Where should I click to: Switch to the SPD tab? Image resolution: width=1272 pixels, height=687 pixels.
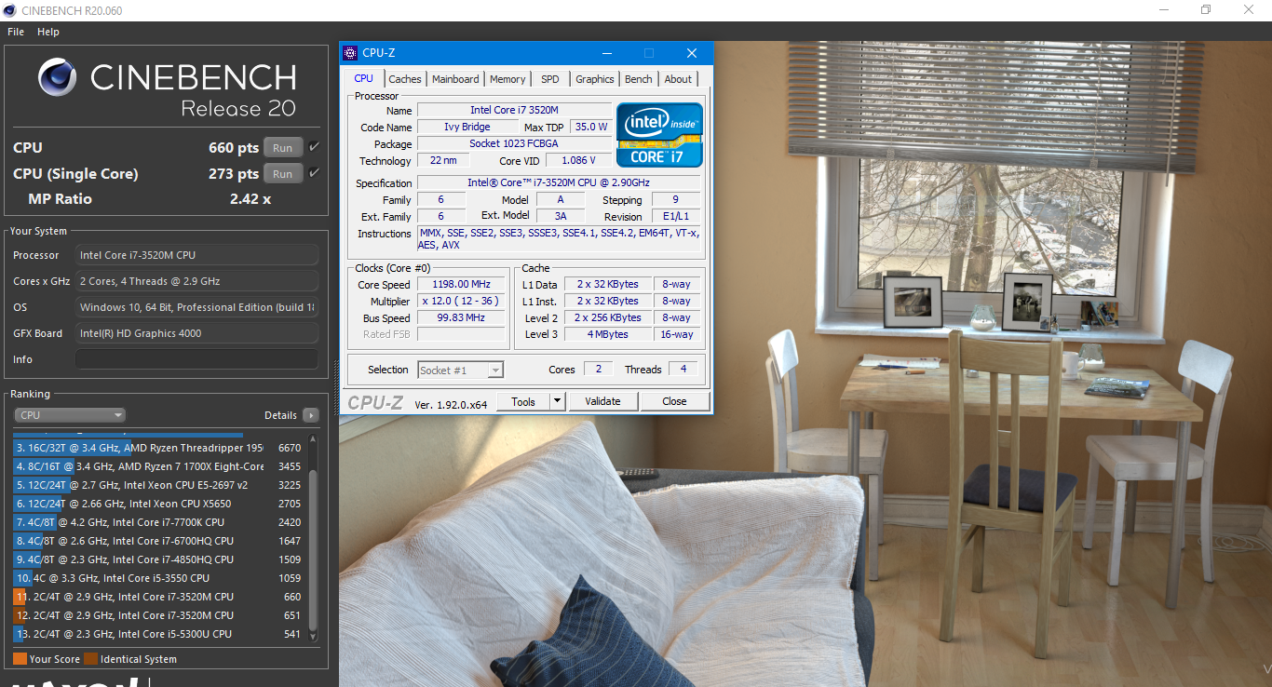click(550, 79)
